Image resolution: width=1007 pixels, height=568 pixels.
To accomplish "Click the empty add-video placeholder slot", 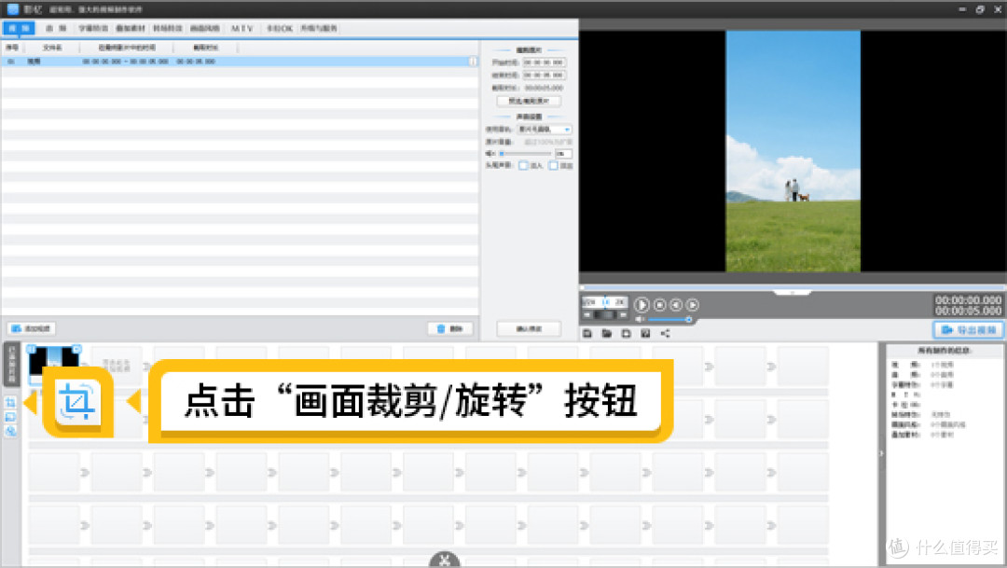I will (116, 365).
